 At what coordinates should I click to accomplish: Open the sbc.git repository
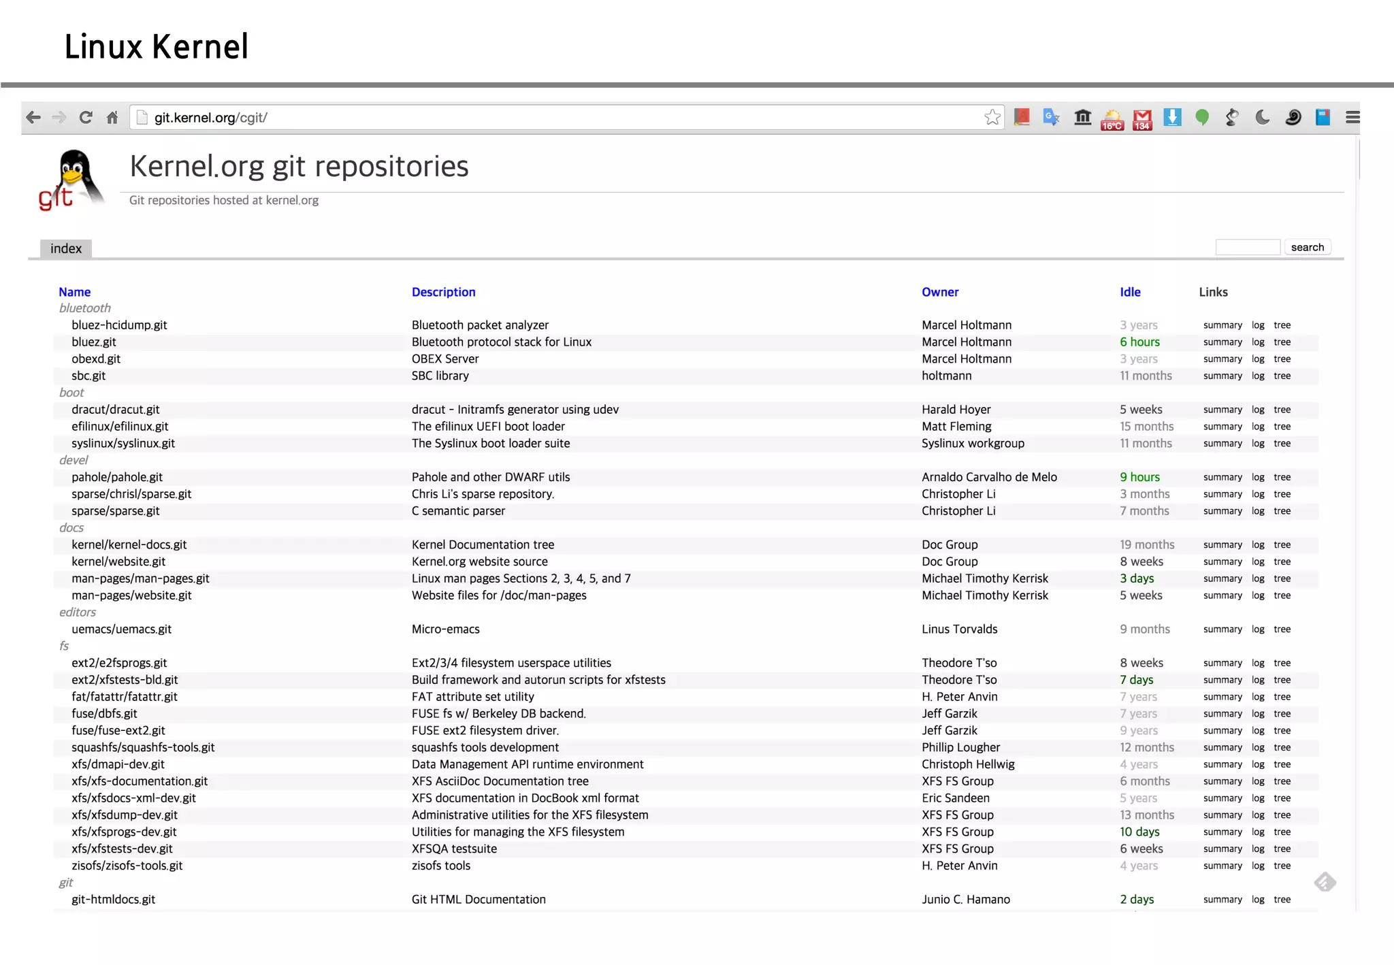tap(88, 376)
